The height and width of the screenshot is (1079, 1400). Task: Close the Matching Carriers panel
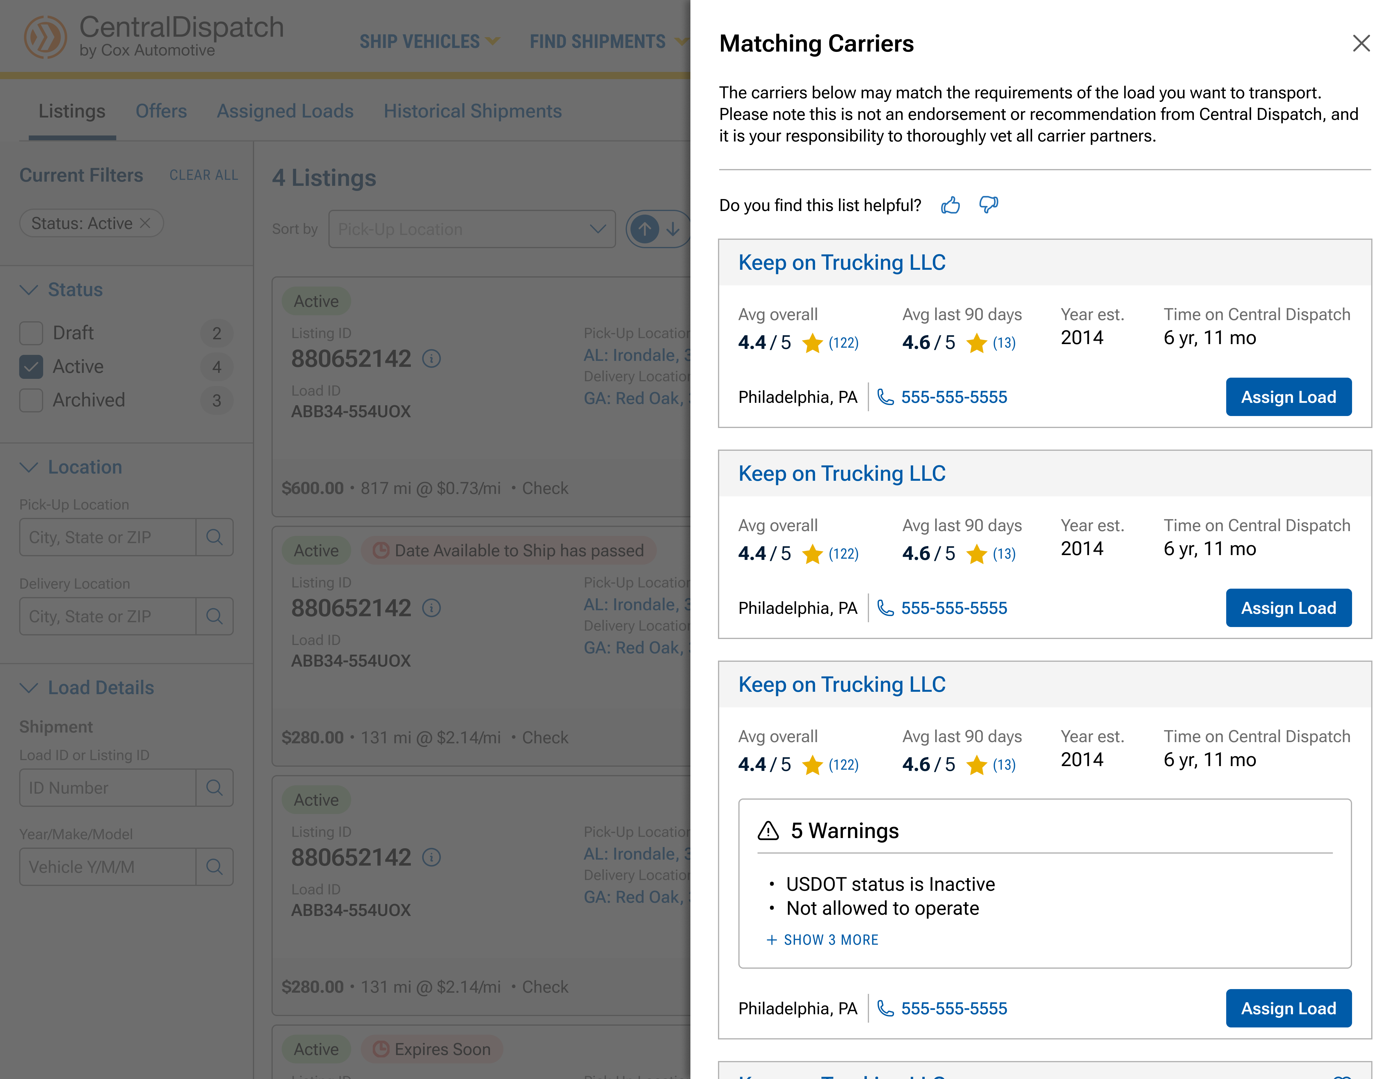click(1361, 43)
